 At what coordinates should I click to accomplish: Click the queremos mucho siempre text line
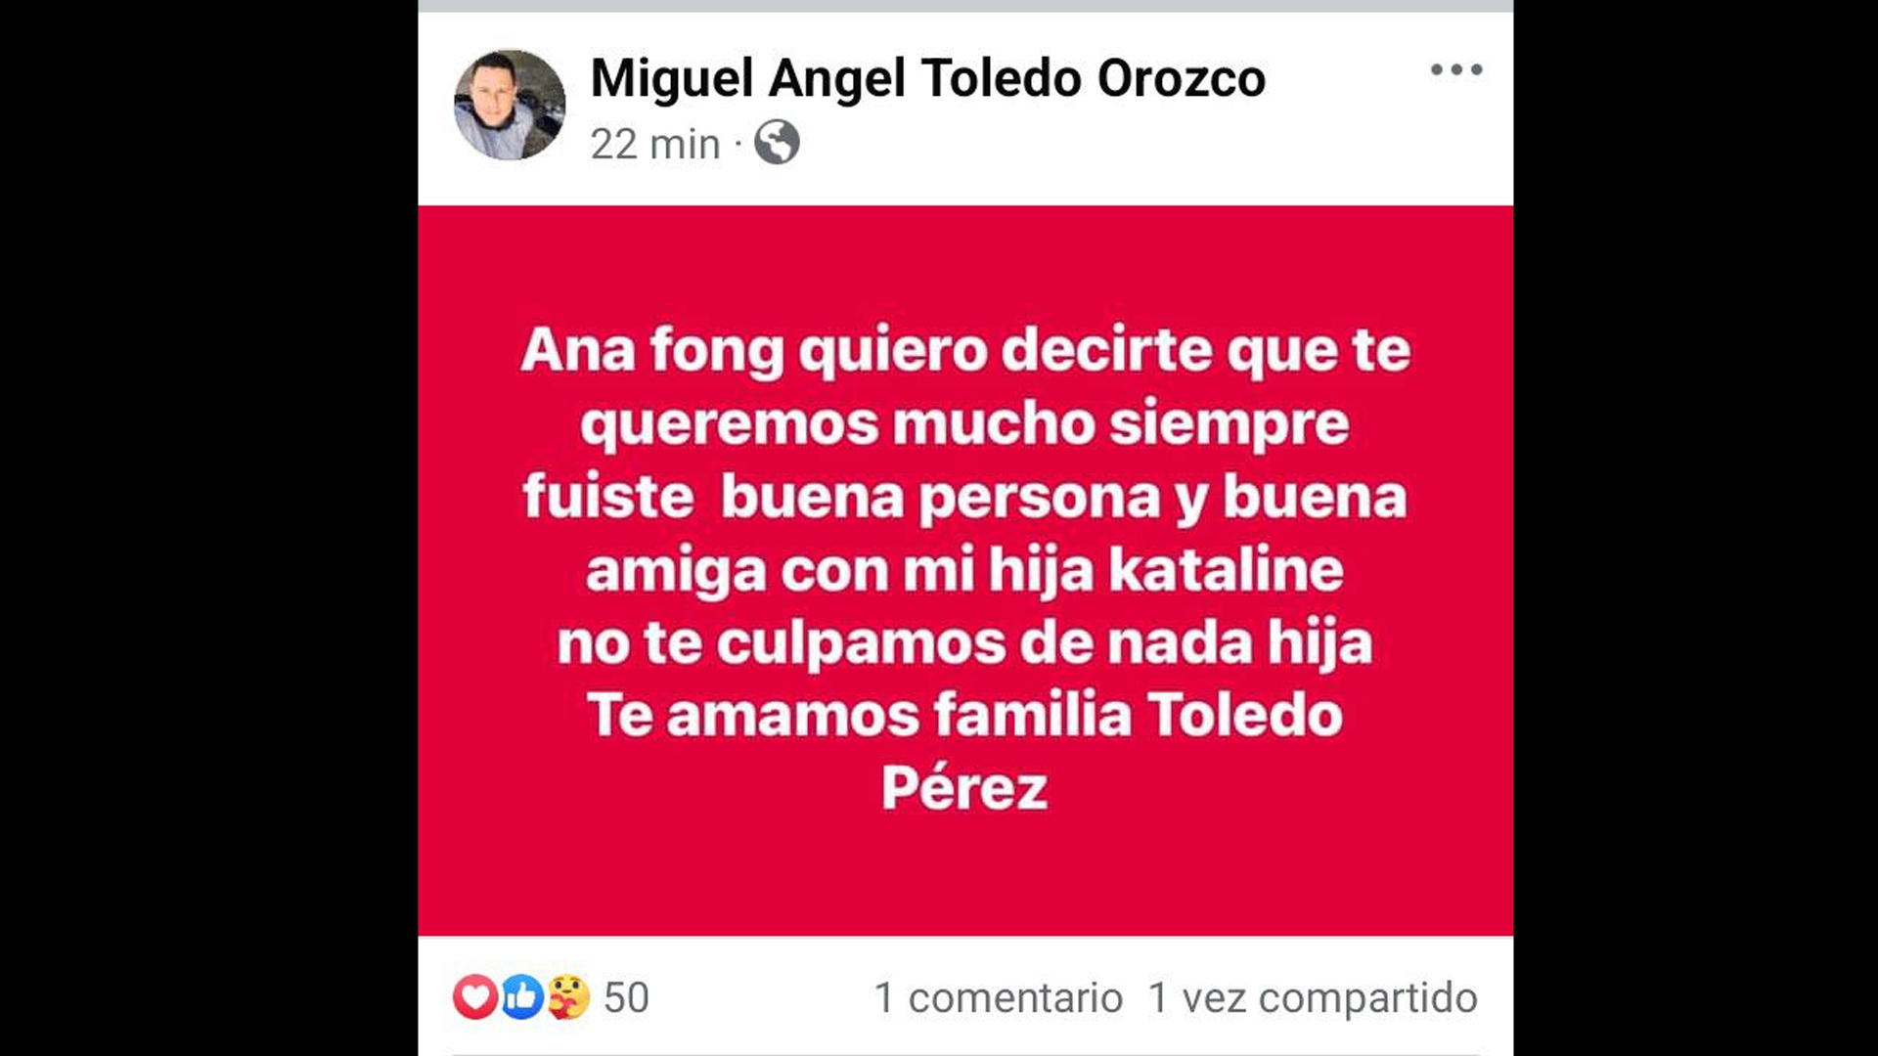pyautogui.click(x=965, y=424)
